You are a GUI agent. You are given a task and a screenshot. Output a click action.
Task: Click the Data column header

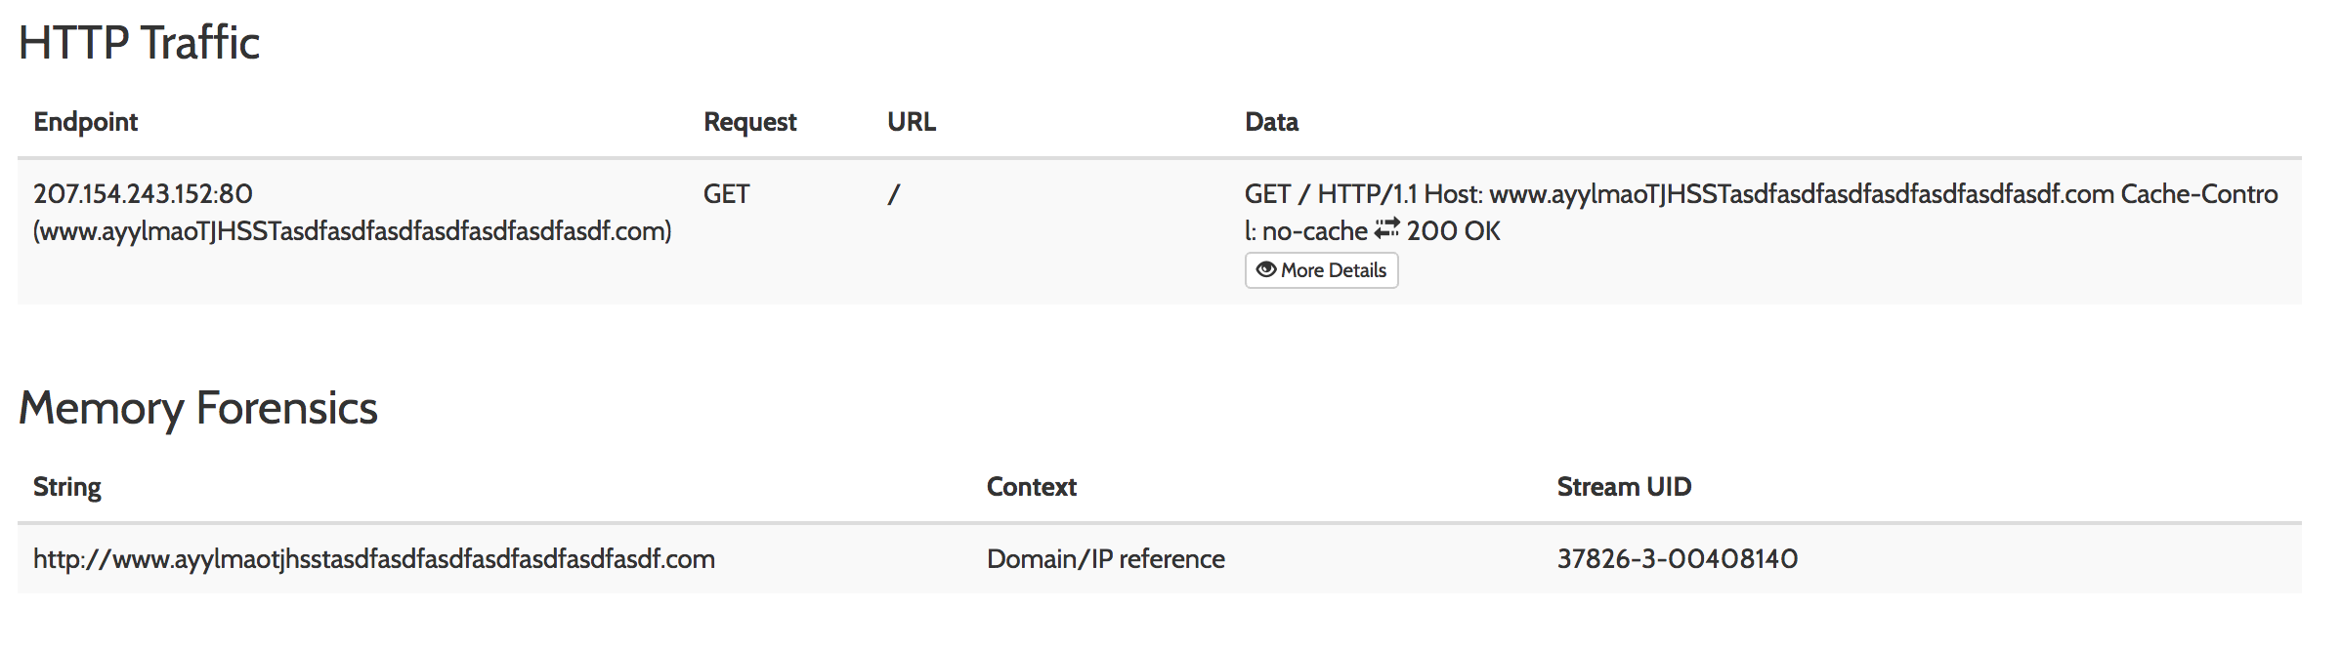[x=1271, y=122]
